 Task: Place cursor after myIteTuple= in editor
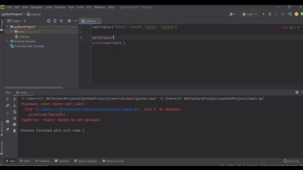pyautogui.click(x=114, y=38)
